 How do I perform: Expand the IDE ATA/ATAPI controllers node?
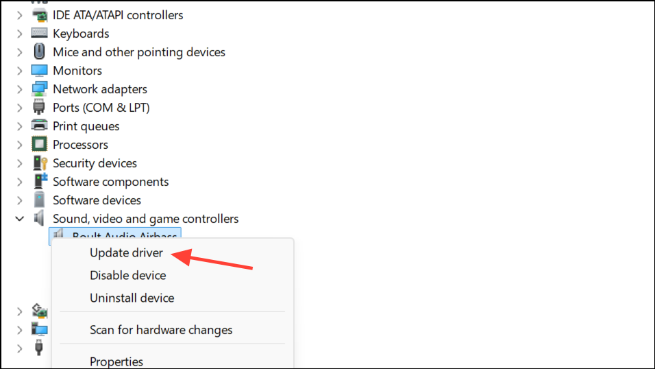20,15
